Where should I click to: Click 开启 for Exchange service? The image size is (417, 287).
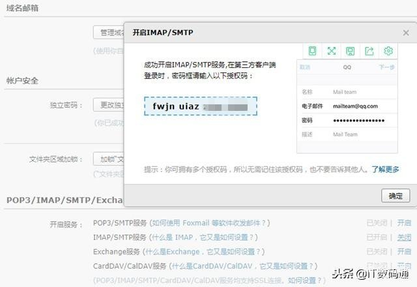coord(404,252)
